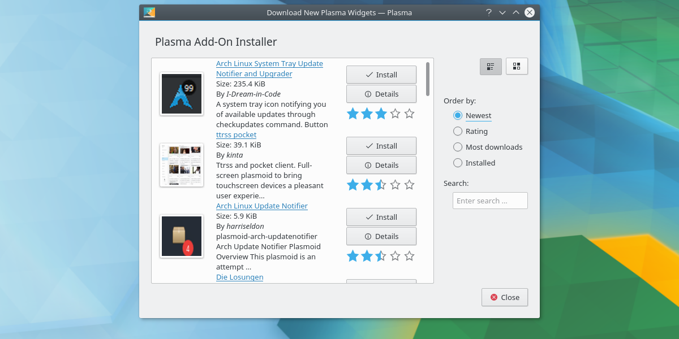Maximize the Plasma widgets window
Viewport: 679px width, 339px height.
[515, 12]
